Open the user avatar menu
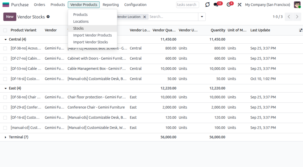This screenshot has height=167, width=303. [297, 5]
